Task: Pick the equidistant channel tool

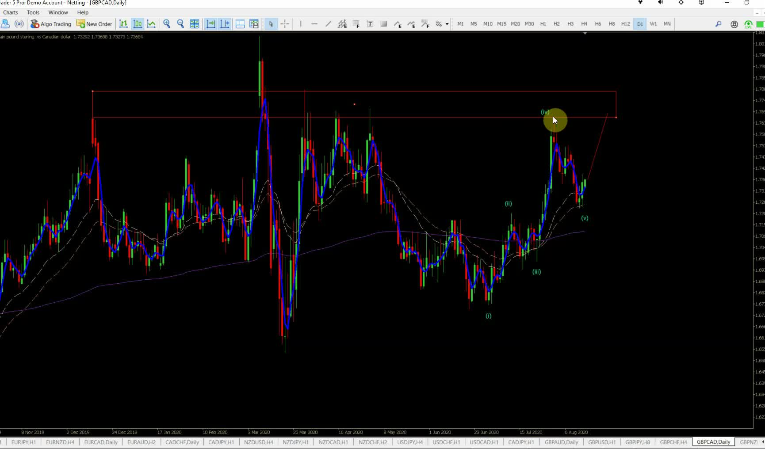Action: click(342, 24)
